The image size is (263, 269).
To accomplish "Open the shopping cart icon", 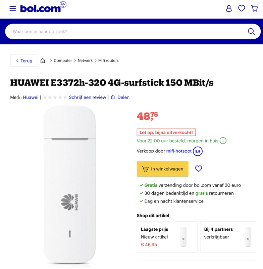I will 254,8.
